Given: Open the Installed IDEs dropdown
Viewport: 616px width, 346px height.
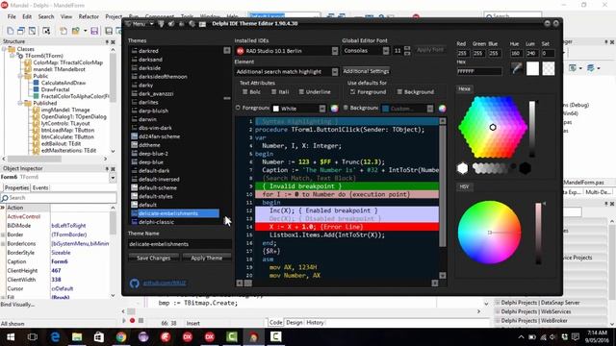Looking at the screenshot, I should 335,51.
